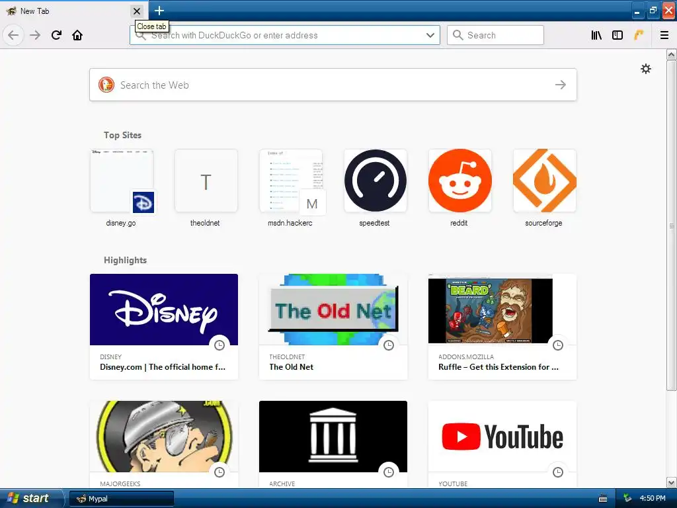Click the keyboard icon in system tray
Screen dimensions: 677x508
coord(603,499)
